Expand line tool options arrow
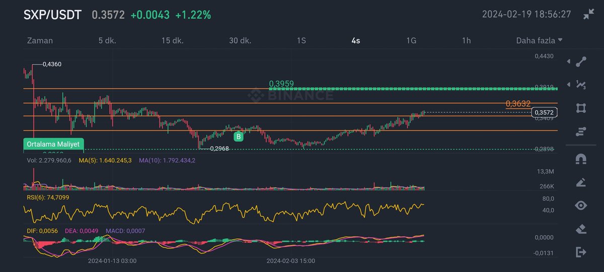Image resolution: width=604 pixels, height=272 pixels. [569, 61]
